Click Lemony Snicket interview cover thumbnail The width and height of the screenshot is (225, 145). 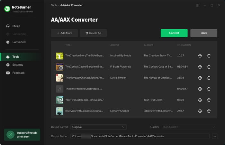tap(60, 111)
